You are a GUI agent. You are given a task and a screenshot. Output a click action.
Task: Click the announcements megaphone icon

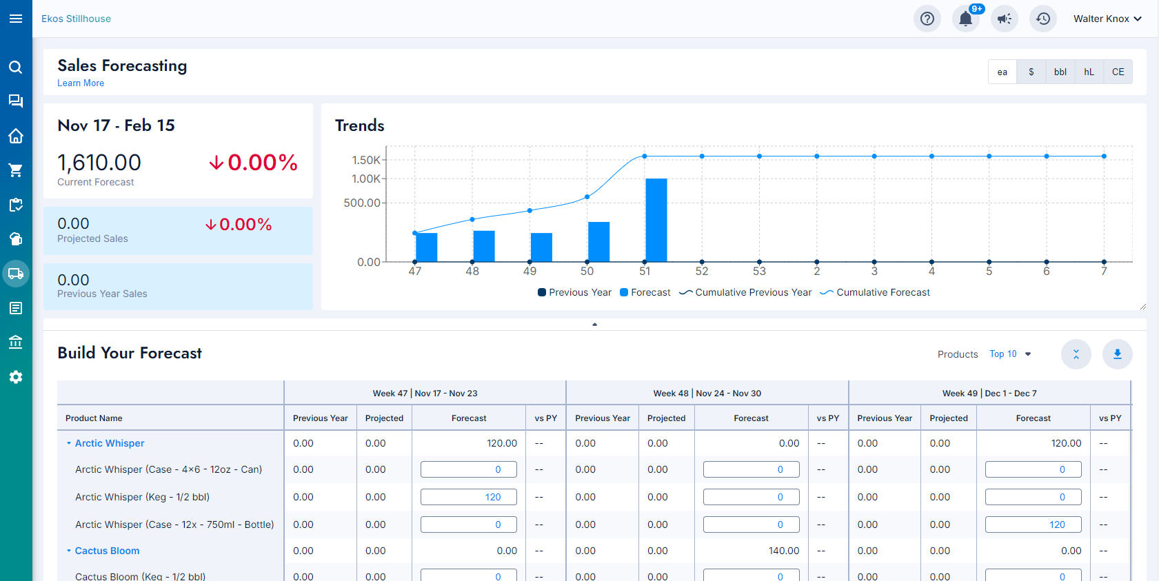(x=1005, y=19)
